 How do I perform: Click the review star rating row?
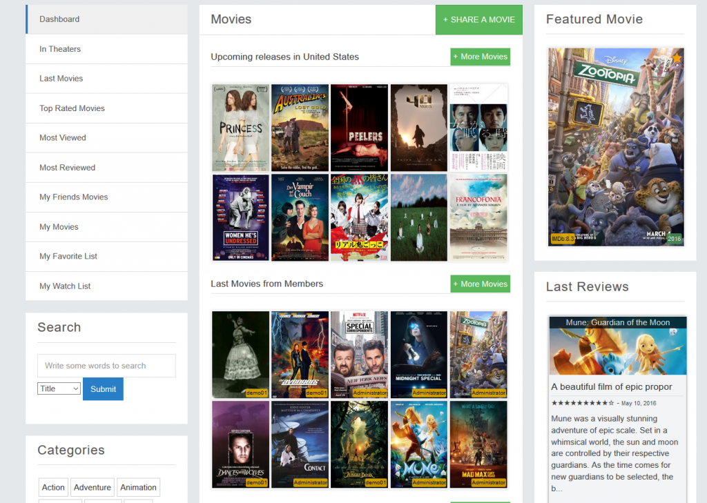tap(582, 403)
